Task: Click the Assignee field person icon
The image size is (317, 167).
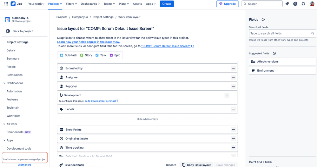Action: 62,77
